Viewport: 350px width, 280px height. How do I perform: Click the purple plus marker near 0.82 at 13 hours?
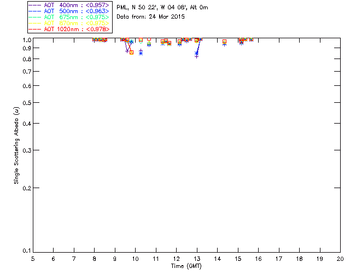(x=196, y=56)
